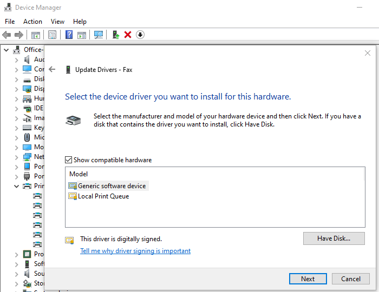Collapse the Office computer root node

click(6, 50)
